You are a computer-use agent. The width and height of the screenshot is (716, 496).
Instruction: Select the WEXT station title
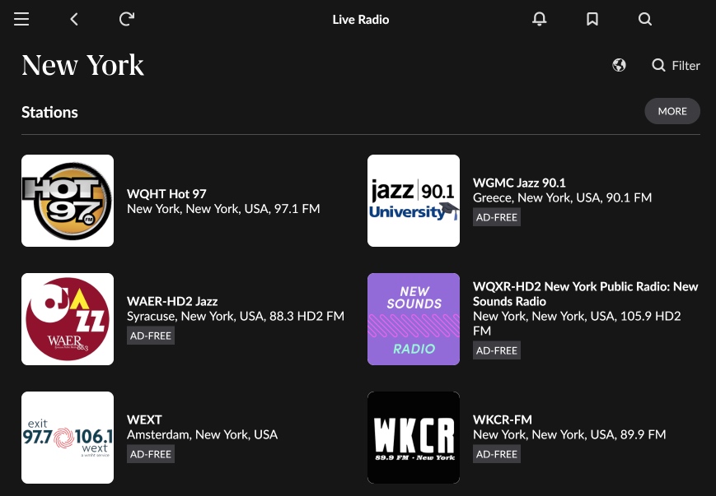pos(144,420)
